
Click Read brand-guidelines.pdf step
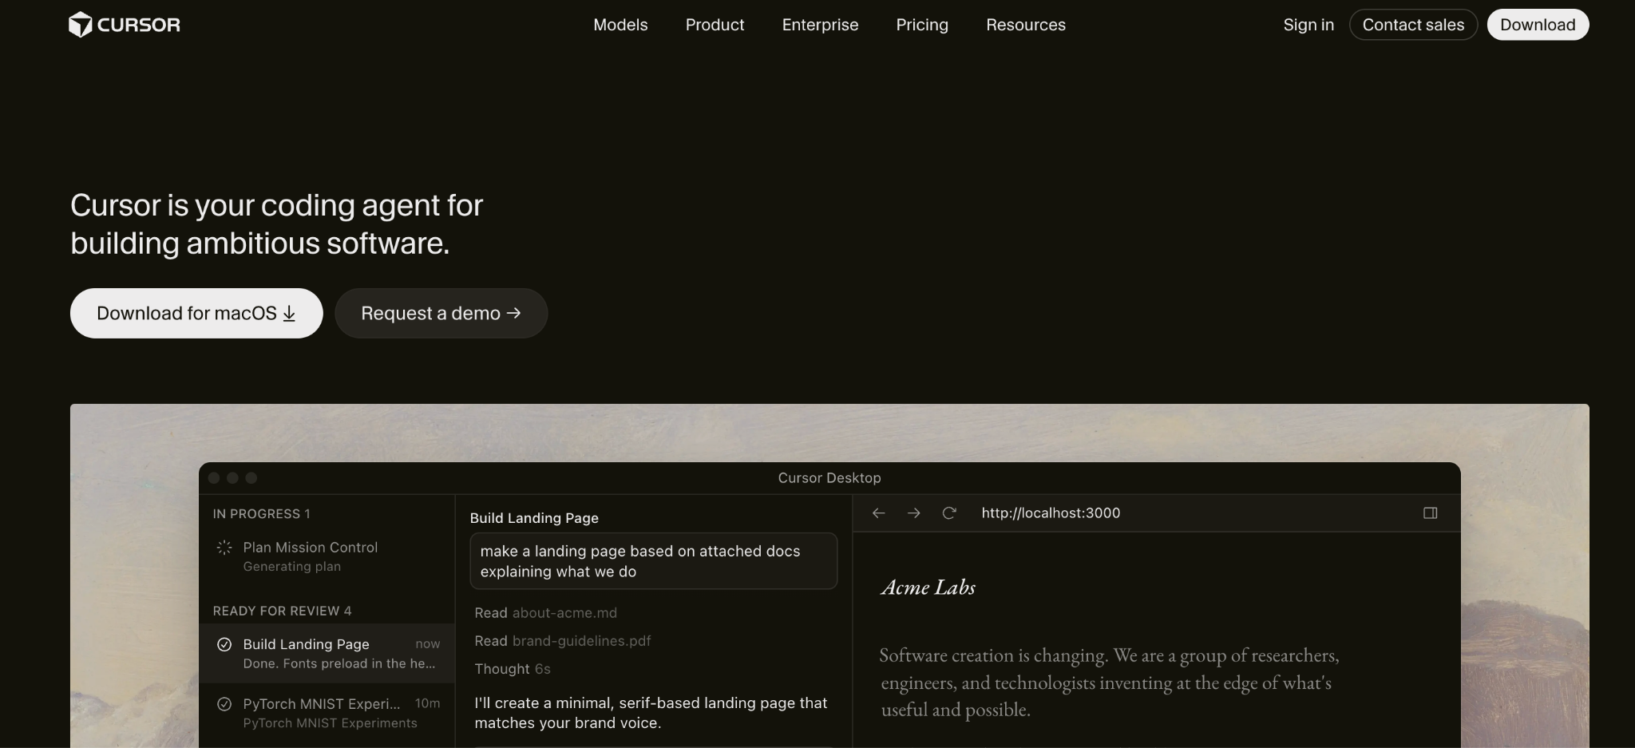click(563, 641)
